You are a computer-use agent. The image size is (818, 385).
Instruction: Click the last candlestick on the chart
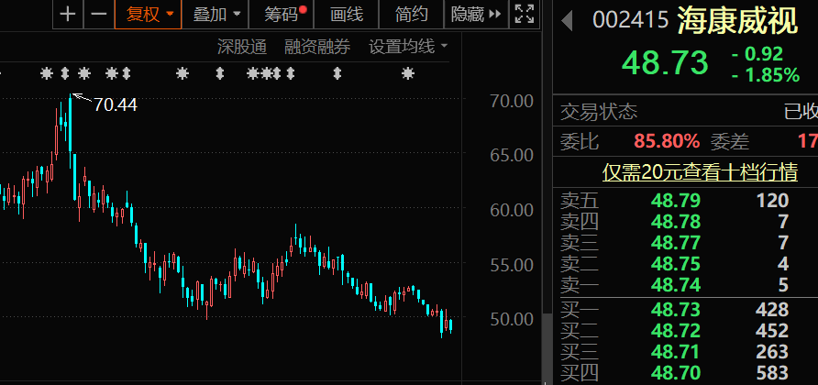[x=451, y=326]
